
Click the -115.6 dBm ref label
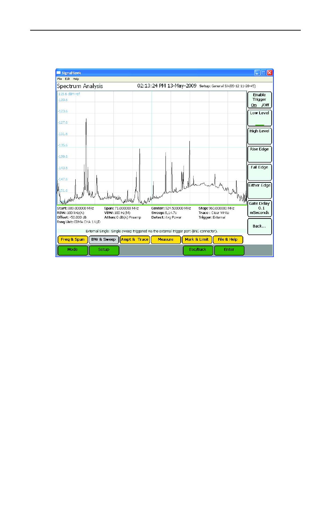pyautogui.click(x=69, y=94)
